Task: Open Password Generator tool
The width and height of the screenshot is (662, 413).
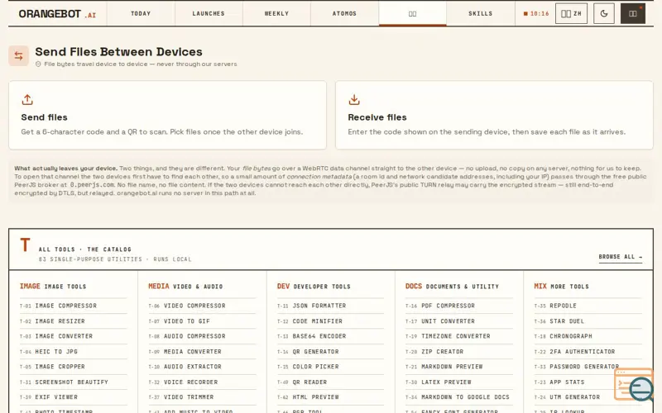Action: pyautogui.click(x=588, y=367)
